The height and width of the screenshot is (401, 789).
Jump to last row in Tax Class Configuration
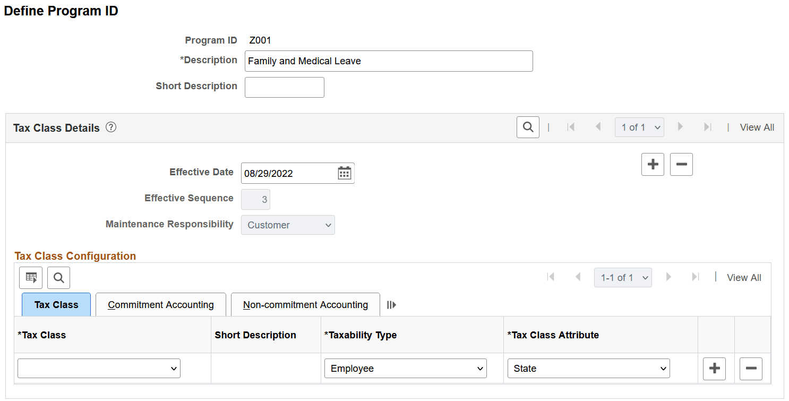click(x=696, y=277)
